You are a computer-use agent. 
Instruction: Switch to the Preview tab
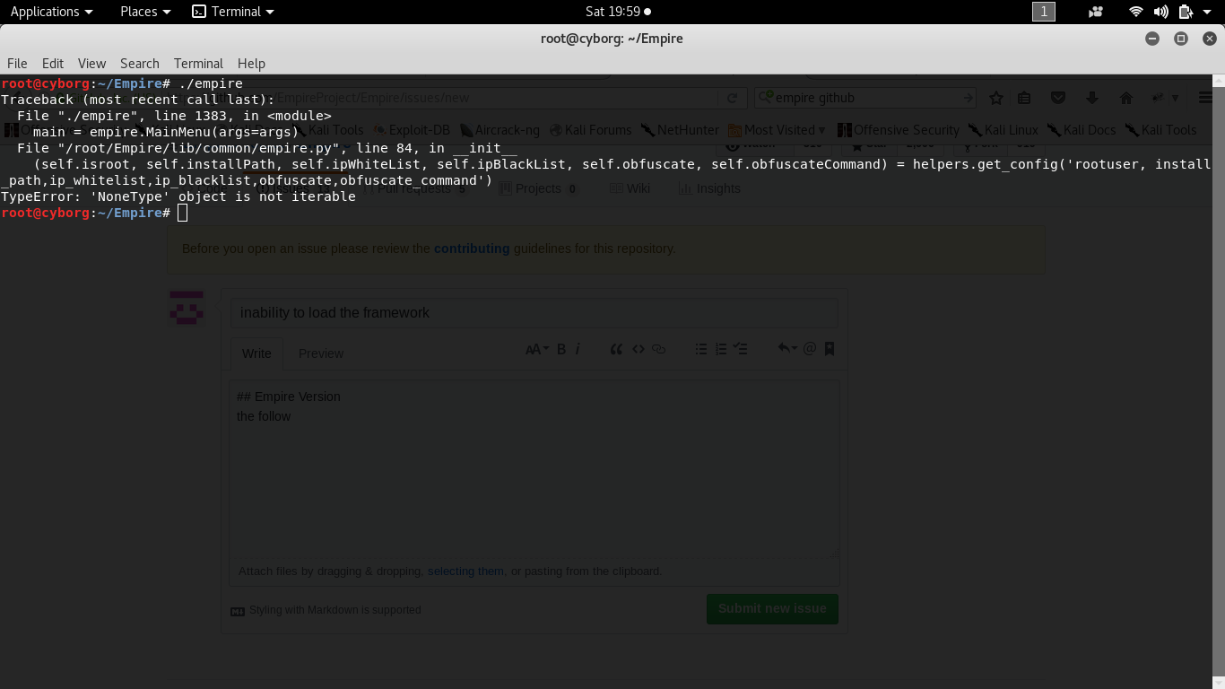320,353
